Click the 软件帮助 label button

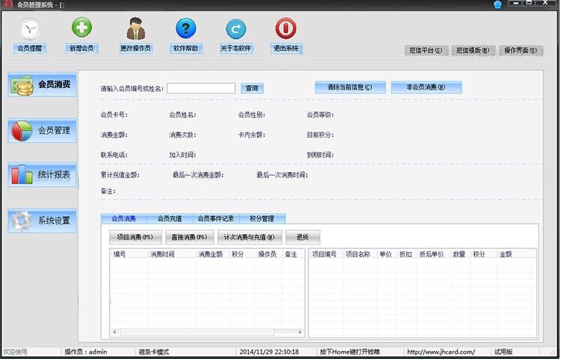(186, 49)
